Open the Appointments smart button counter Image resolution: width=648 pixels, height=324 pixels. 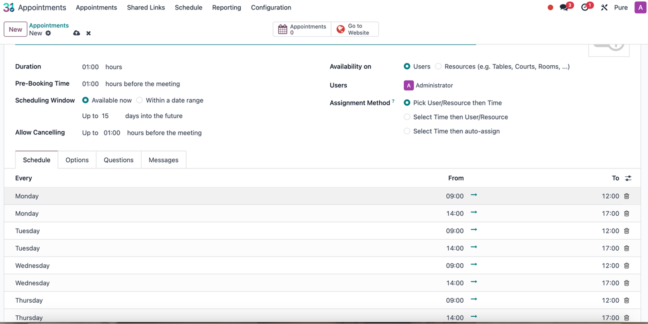tap(302, 29)
